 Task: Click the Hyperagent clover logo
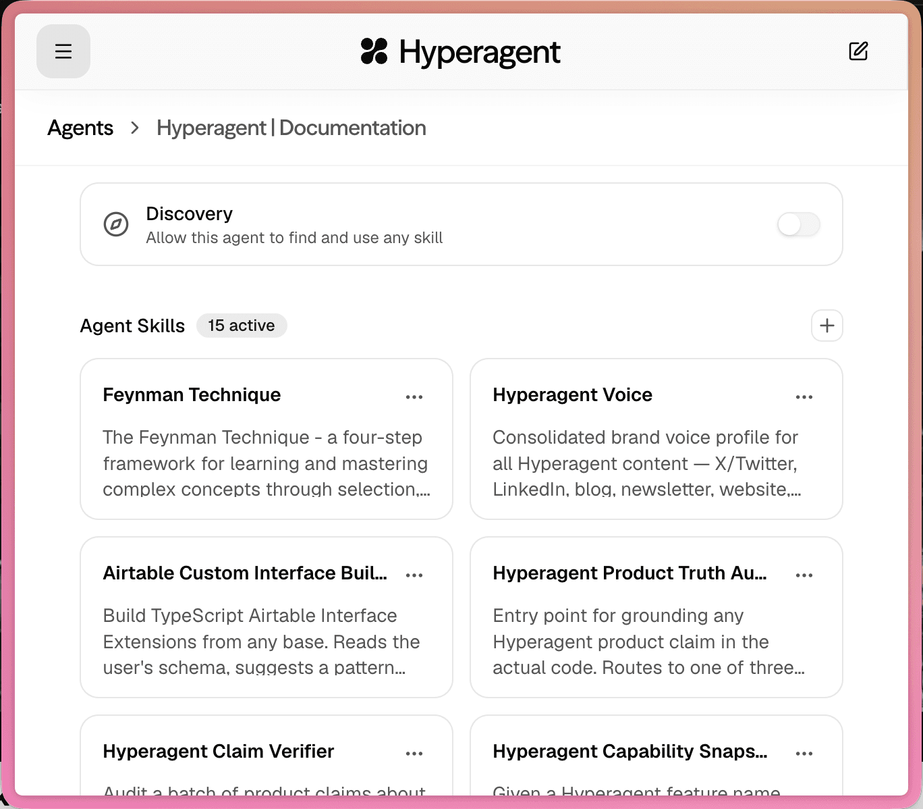[374, 51]
